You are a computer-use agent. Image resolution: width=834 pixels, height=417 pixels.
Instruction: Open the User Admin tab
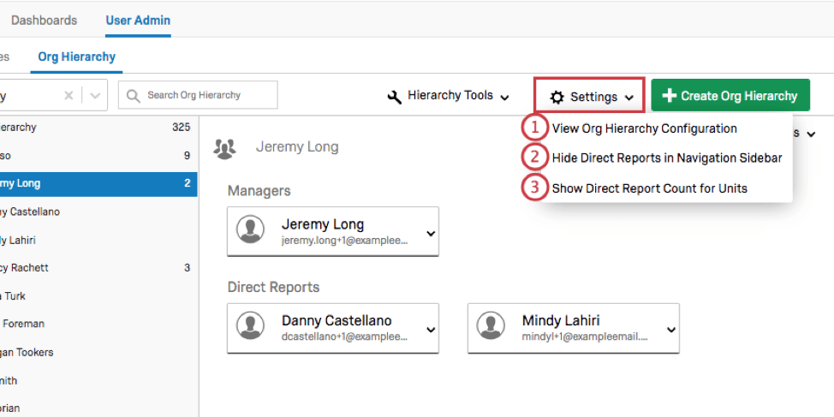138,20
